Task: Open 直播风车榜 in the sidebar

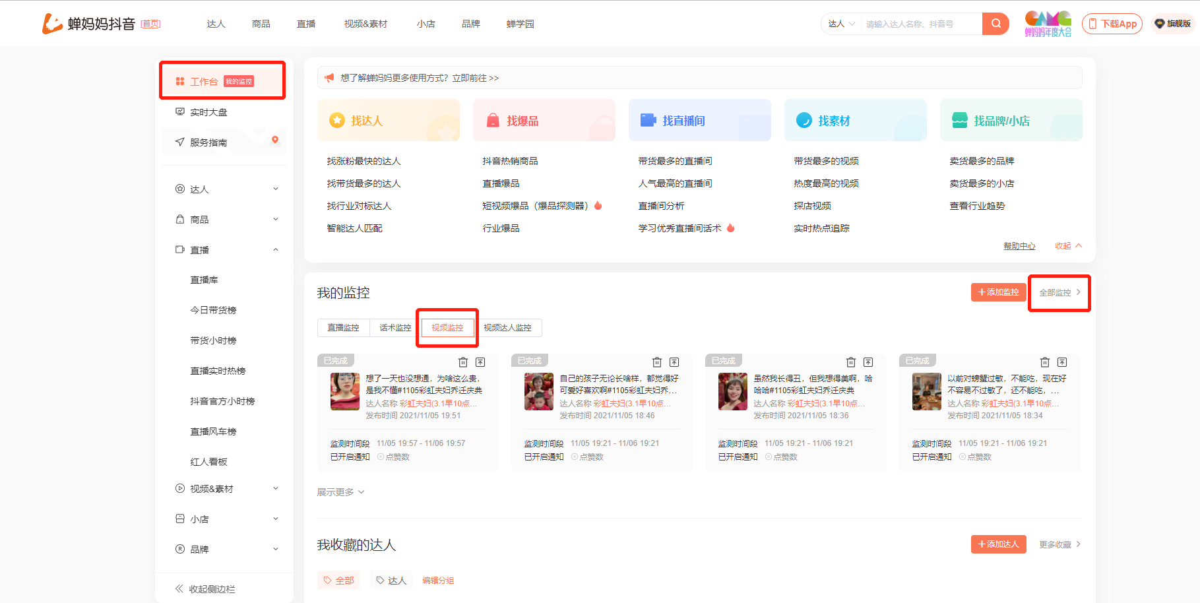Action: (213, 431)
